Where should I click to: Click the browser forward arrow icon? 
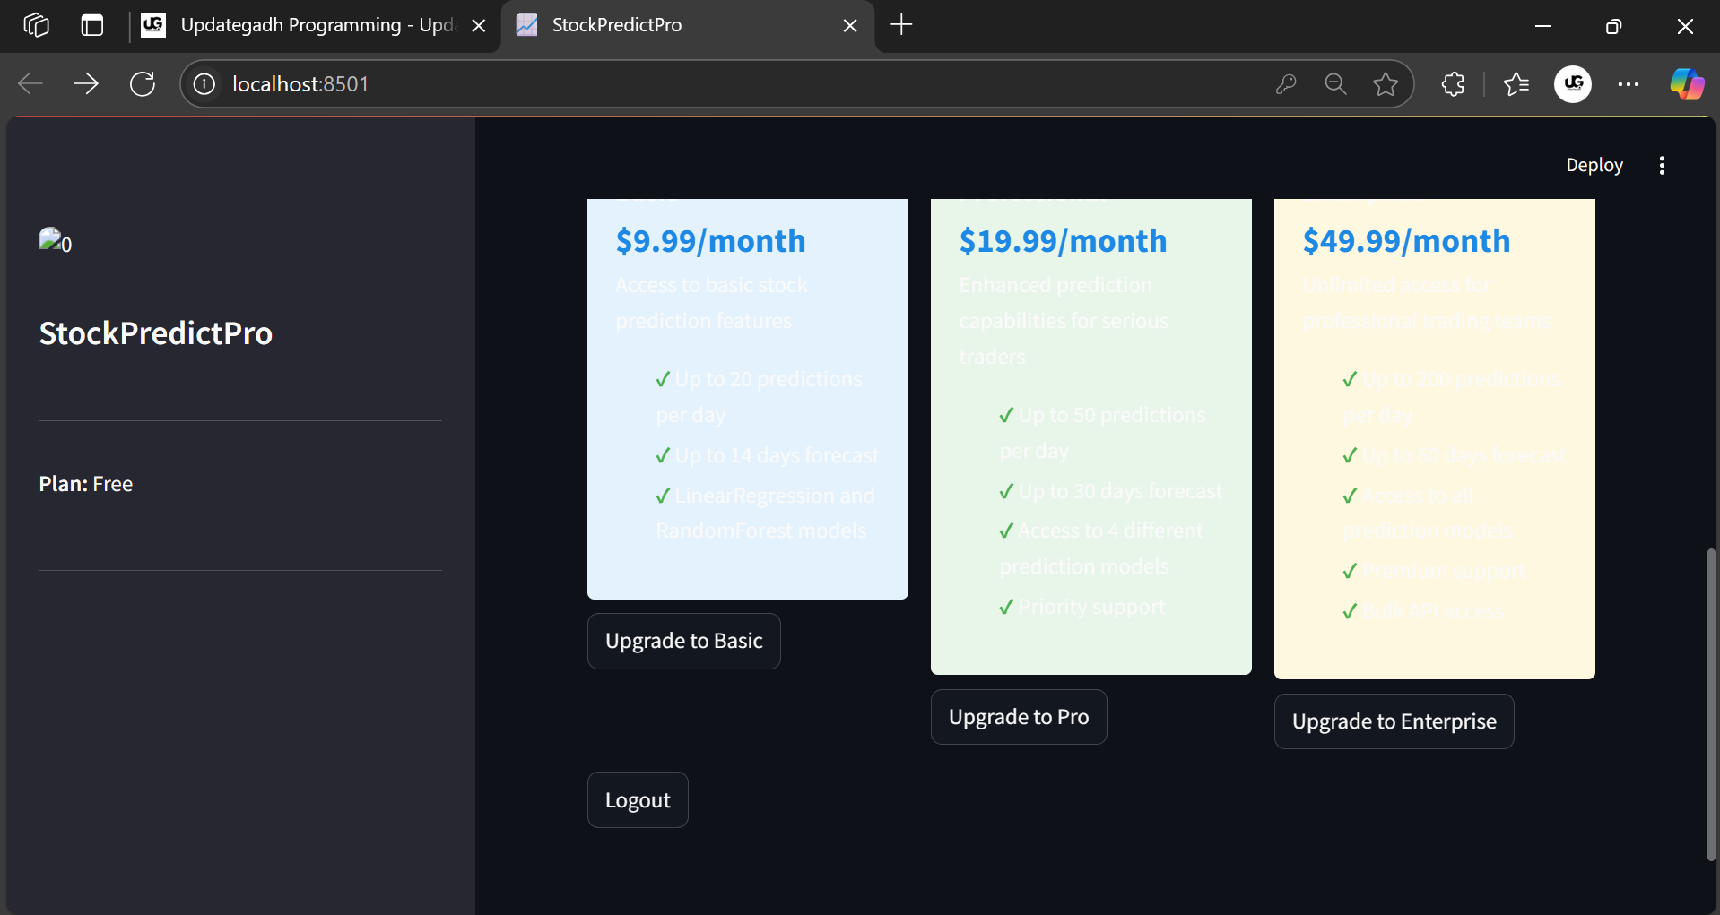(x=86, y=84)
